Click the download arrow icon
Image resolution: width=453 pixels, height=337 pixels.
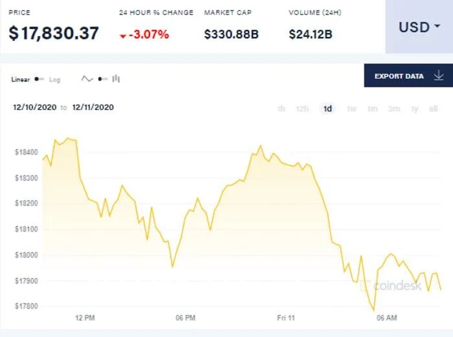pyautogui.click(x=439, y=76)
